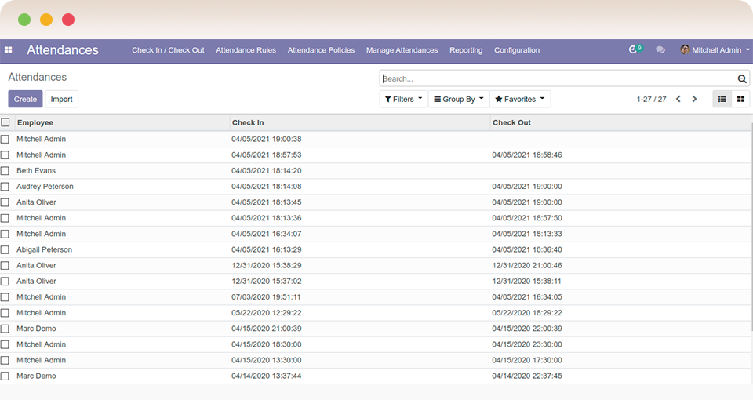Click Mitchell Admin avatar picture
Viewport: 753px width, 400px height.
click(685, 49)
